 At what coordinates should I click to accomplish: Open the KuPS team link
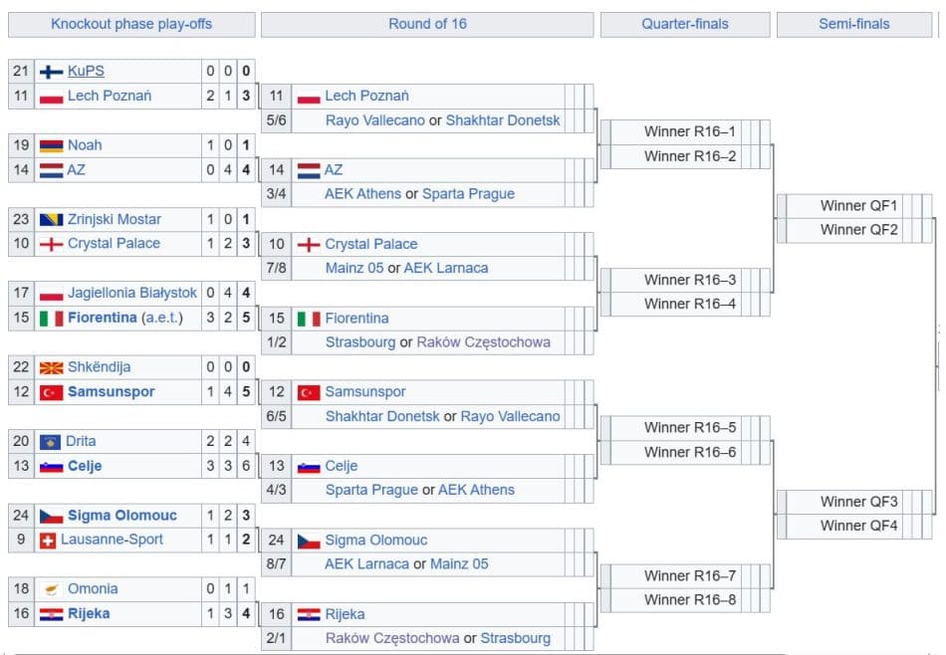pos(86,72)
